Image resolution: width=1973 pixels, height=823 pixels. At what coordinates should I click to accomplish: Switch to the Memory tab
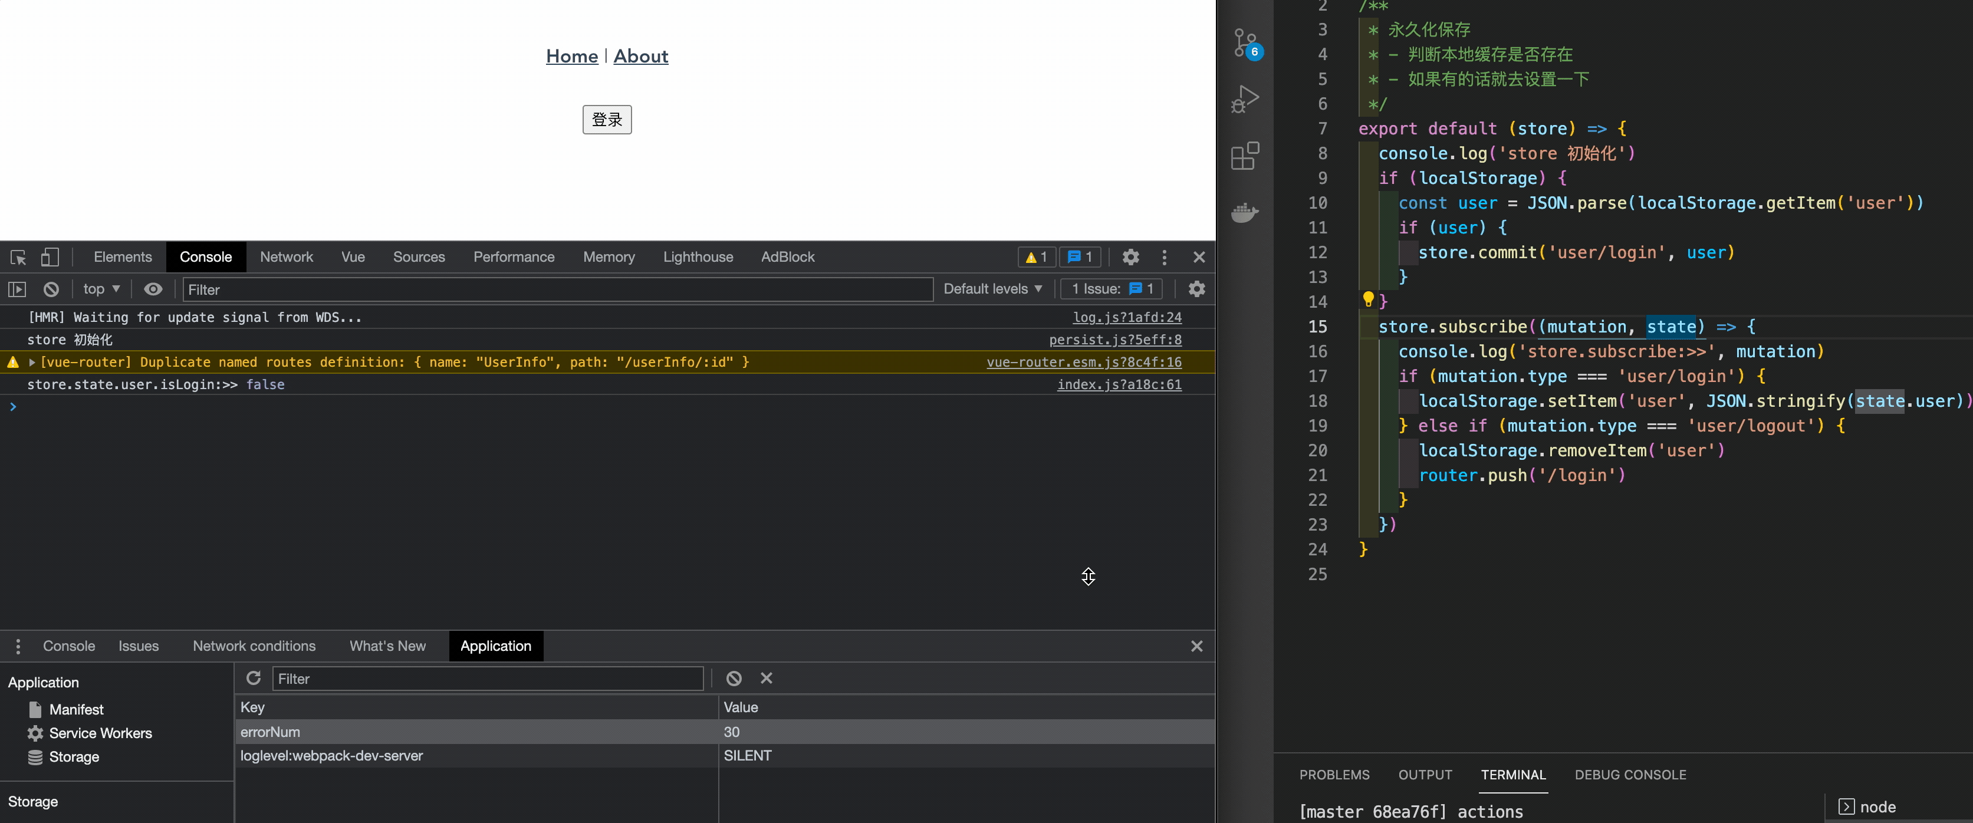pyautogui.click(x=609, y=257)
